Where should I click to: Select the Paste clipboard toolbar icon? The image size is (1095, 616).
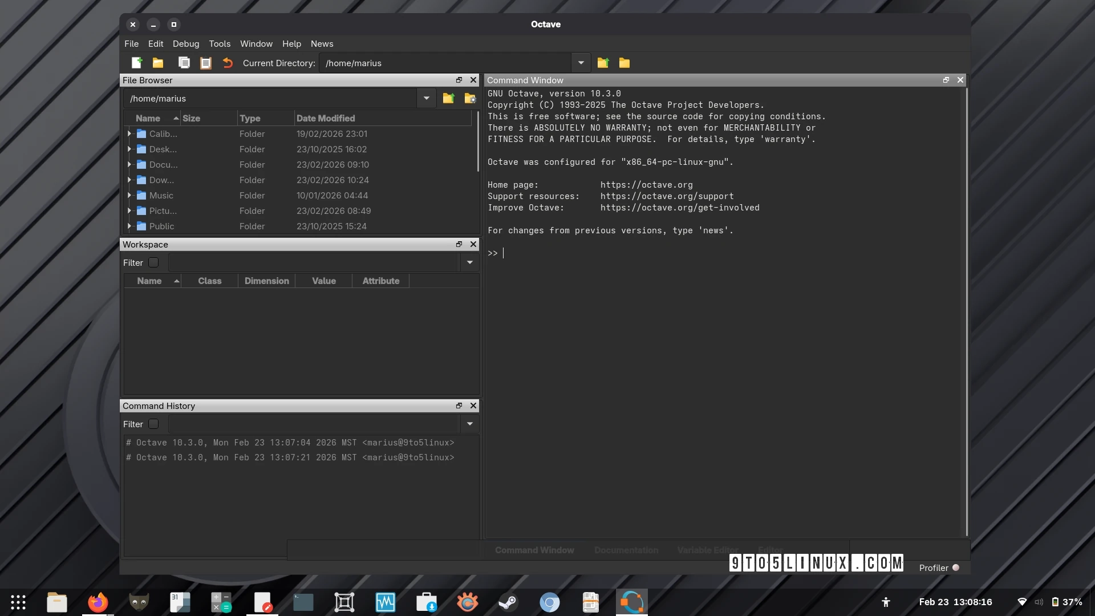pos(206,63)
